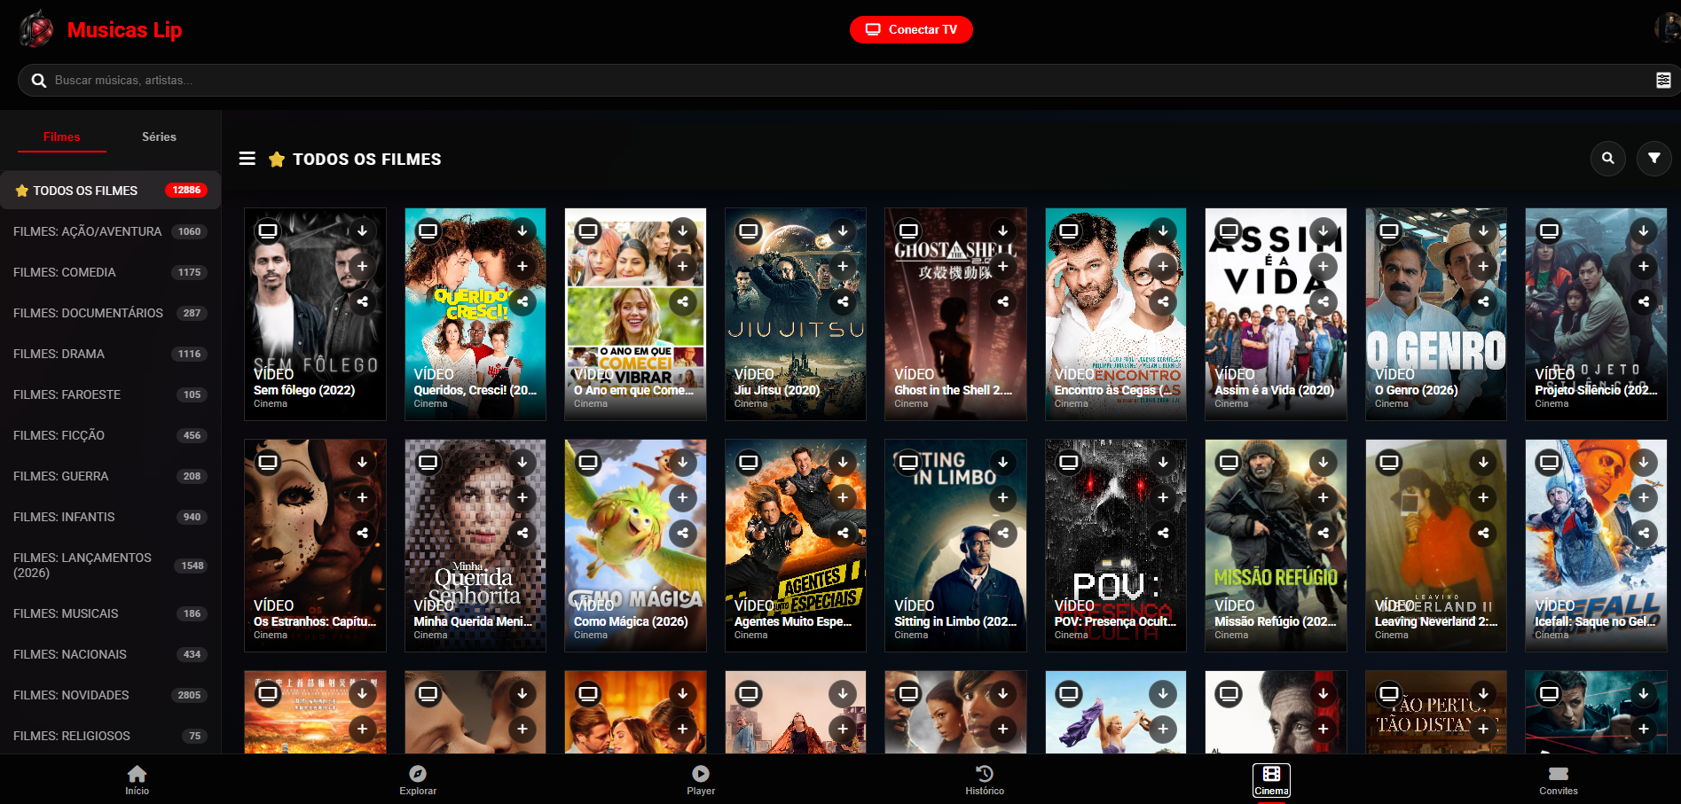Open the Sem fôlego (2022) movie title
This screenshot has height=804, width=1681.
(304, 390)
